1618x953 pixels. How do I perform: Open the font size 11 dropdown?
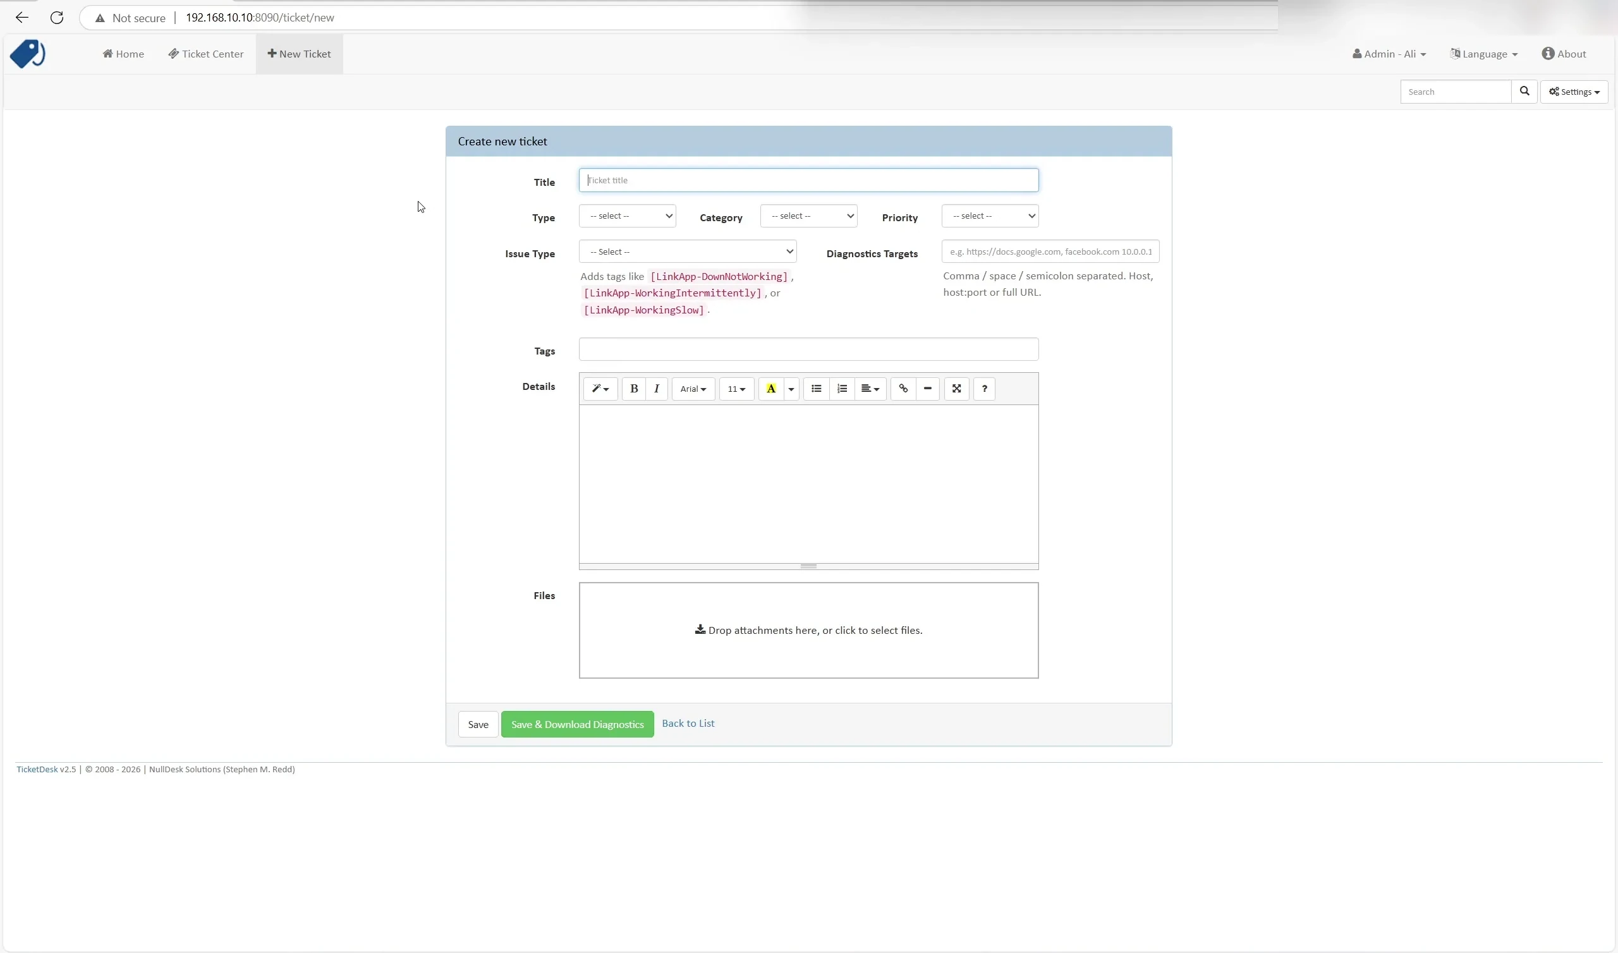coord(736,389)
